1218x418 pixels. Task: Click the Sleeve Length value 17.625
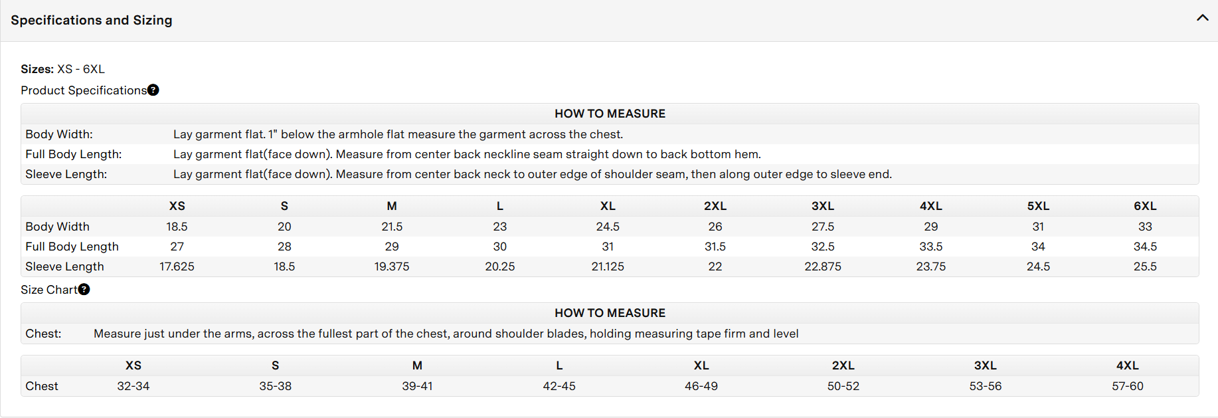coord(177,266)
